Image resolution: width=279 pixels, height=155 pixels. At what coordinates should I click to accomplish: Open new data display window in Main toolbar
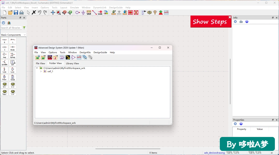click(x=79, y=57)
